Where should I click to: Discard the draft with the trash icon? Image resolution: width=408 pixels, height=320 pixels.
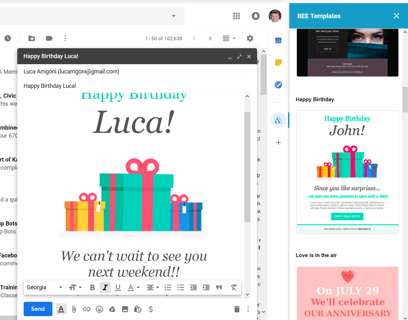click(237, 309)
